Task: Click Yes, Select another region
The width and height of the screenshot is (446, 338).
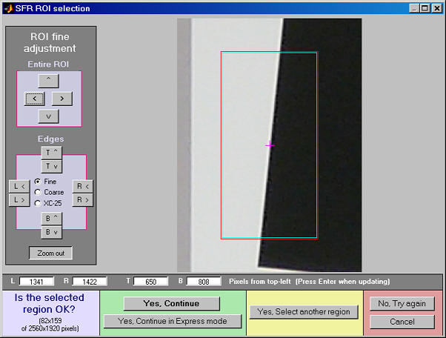Action: tap(304, 312)
